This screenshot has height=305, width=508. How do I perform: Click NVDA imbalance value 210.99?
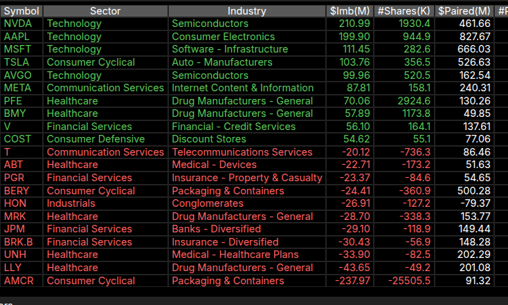(350, 24)
